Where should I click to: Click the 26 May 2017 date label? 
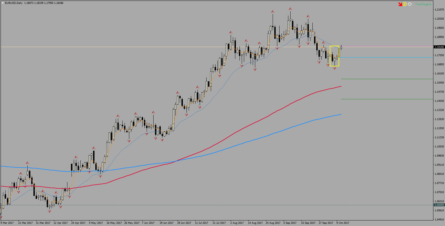click(132, 223)
